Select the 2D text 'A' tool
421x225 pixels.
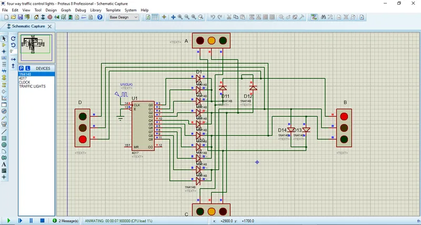pos(4,164)
